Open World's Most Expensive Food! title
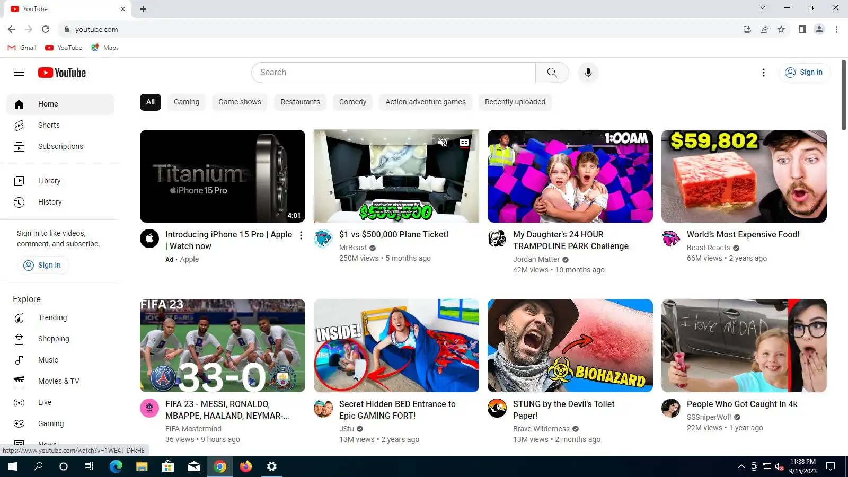This screenshot has height=477, width=848. pyautogui.click(x=743, y=234)
